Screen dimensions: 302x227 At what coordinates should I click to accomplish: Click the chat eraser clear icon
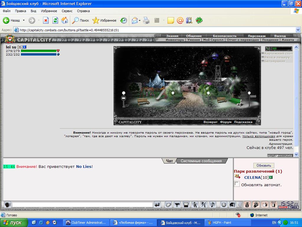[x=168, y=205]
